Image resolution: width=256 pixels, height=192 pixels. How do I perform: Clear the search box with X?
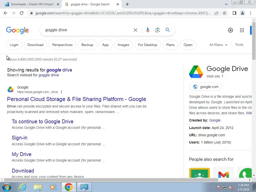point(135,30)
